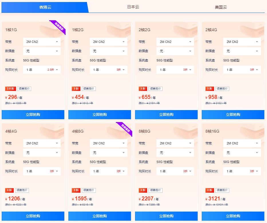Click the ¥1595/年 price
The image size is (267, 223).
pos(82,199)
